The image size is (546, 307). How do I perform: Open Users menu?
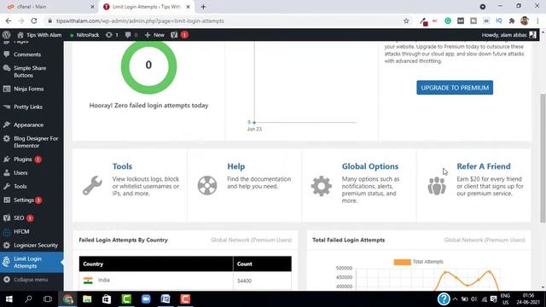(x=20, y=172)
